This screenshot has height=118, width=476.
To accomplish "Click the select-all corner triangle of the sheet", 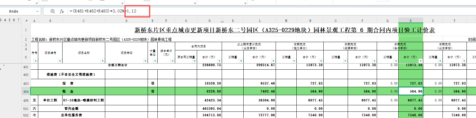I will 26,20.
